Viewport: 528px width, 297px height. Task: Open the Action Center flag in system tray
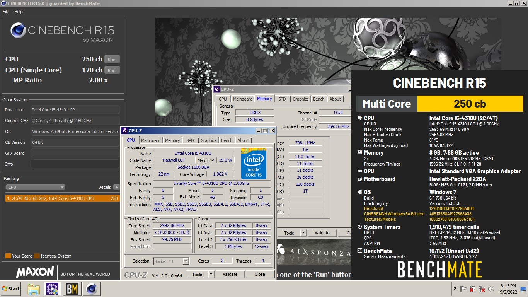click(x=463, y=288)
